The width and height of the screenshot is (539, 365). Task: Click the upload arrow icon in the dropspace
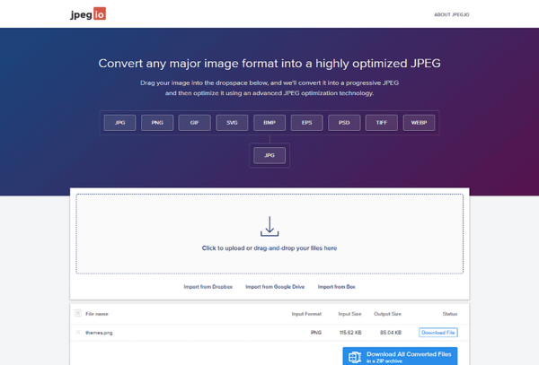pos(269,226)
